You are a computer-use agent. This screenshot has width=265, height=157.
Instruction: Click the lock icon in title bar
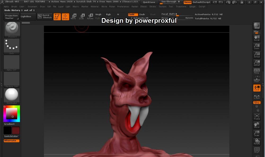pos(242,2)
